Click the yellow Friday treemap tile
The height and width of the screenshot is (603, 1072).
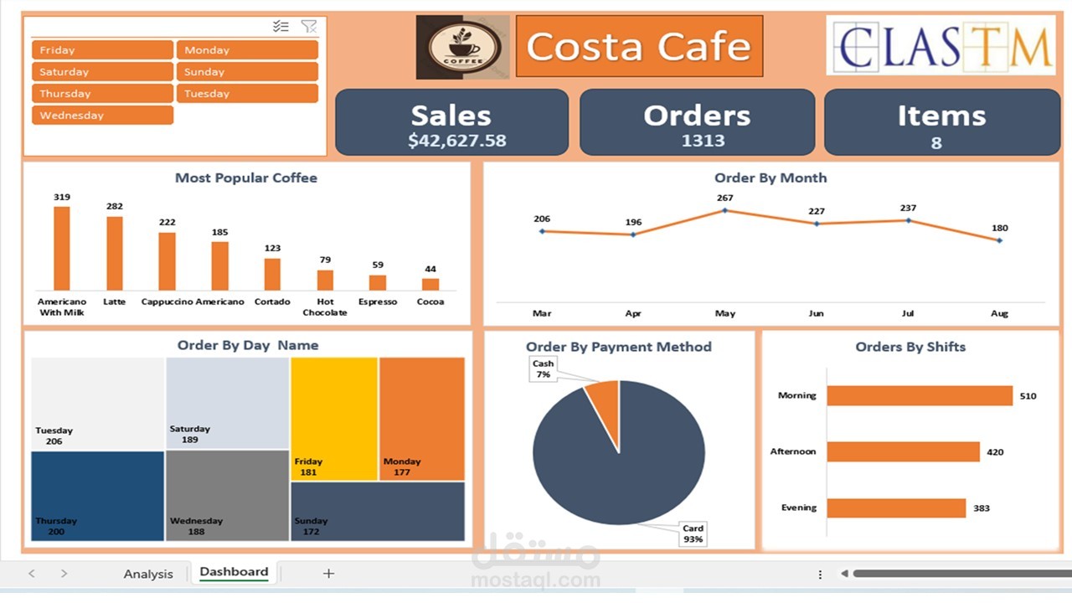(335, 419)
